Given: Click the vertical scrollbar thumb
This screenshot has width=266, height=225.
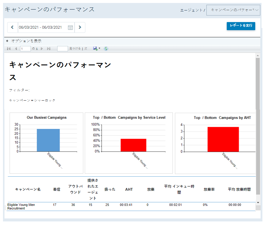Looking at the screenshot, I should tap(258, 126).
